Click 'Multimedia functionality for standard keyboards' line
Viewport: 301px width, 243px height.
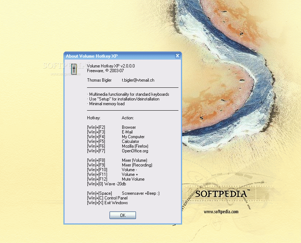pos(128,94)
